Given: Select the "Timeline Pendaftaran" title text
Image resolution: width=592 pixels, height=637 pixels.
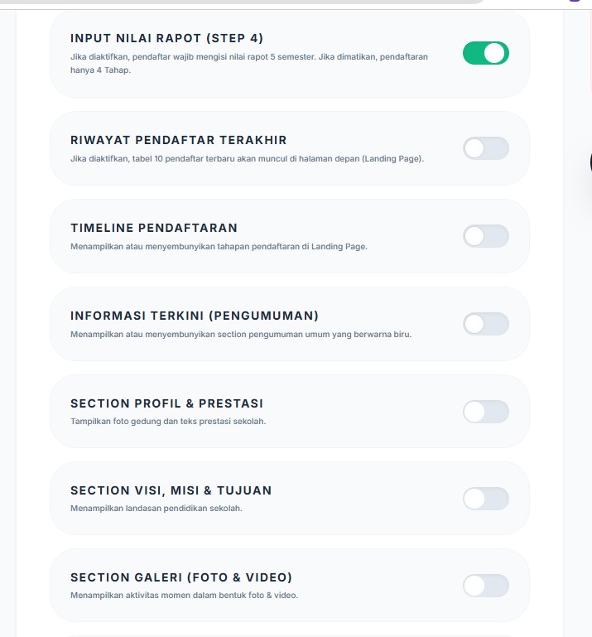Looking at the screenshot, I should pos(154,228).
